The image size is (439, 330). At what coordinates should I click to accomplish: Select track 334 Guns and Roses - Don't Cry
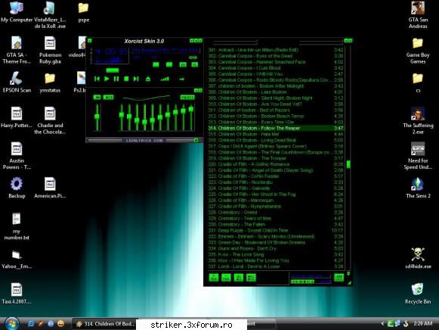[x=276, y=248]
